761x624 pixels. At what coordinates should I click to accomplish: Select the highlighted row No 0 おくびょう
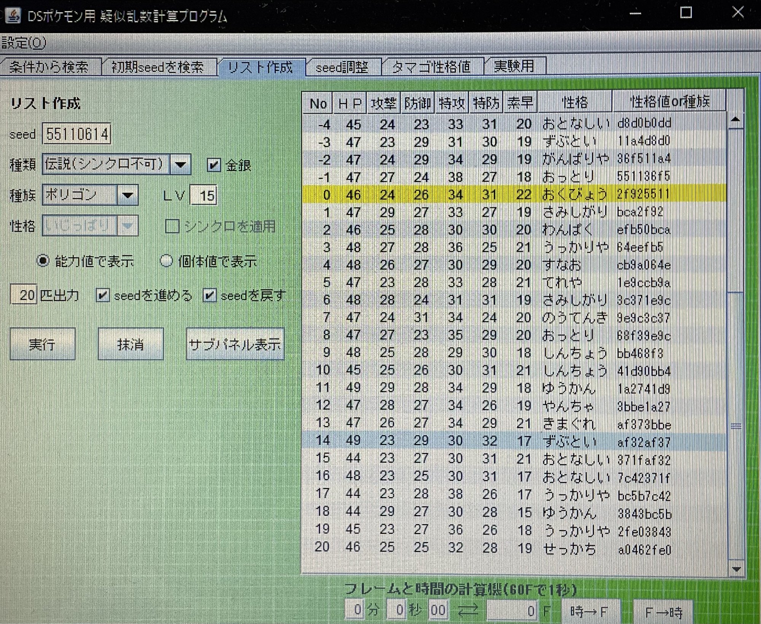[x=495, y=195]
